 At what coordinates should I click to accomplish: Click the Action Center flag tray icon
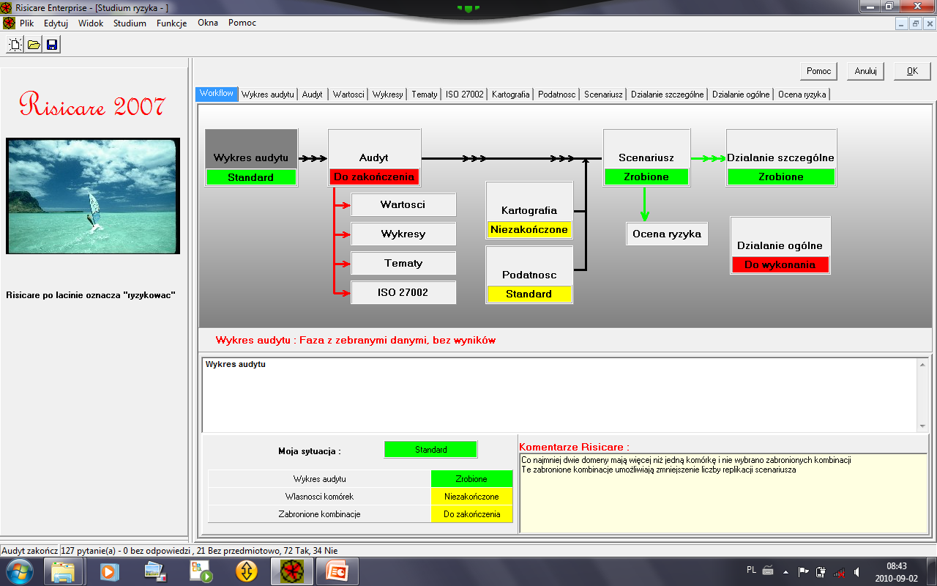(803, 571)
